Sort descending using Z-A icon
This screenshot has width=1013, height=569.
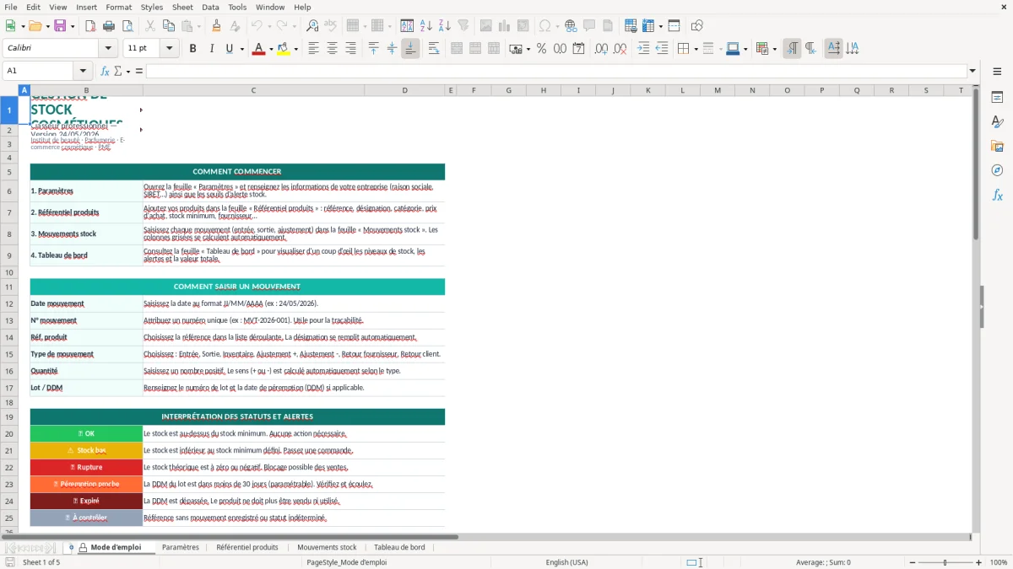point(445,26)
